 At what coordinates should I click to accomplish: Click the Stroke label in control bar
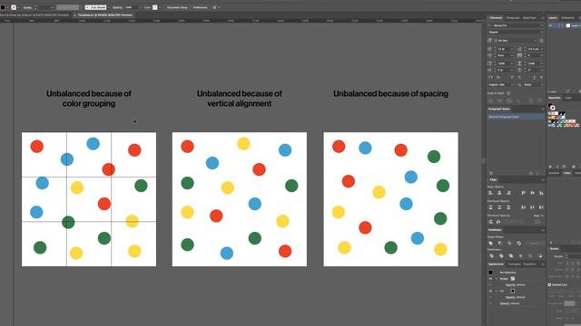tap(27, 7)
